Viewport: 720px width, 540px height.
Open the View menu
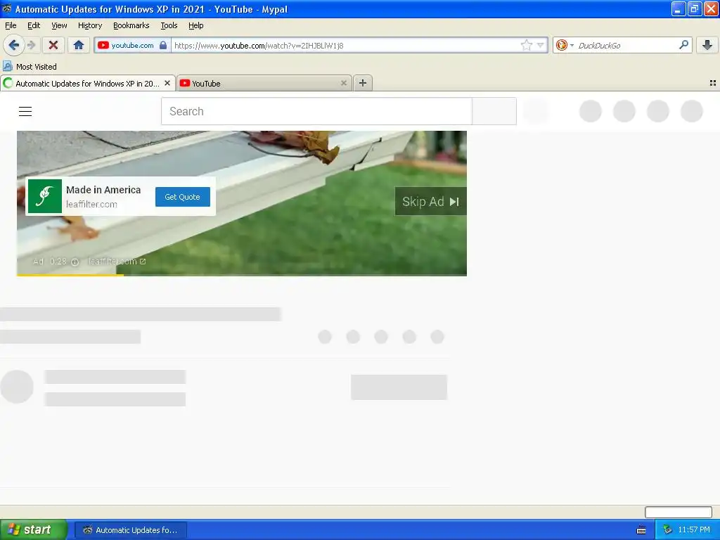(x=59, y=25)
